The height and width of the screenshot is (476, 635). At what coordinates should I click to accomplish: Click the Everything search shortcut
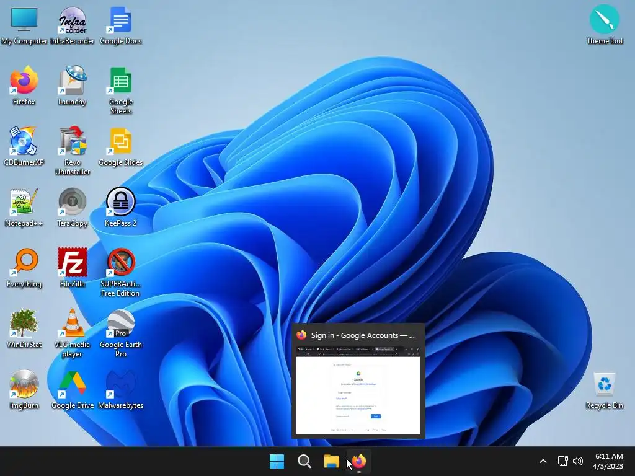point(24,268)
